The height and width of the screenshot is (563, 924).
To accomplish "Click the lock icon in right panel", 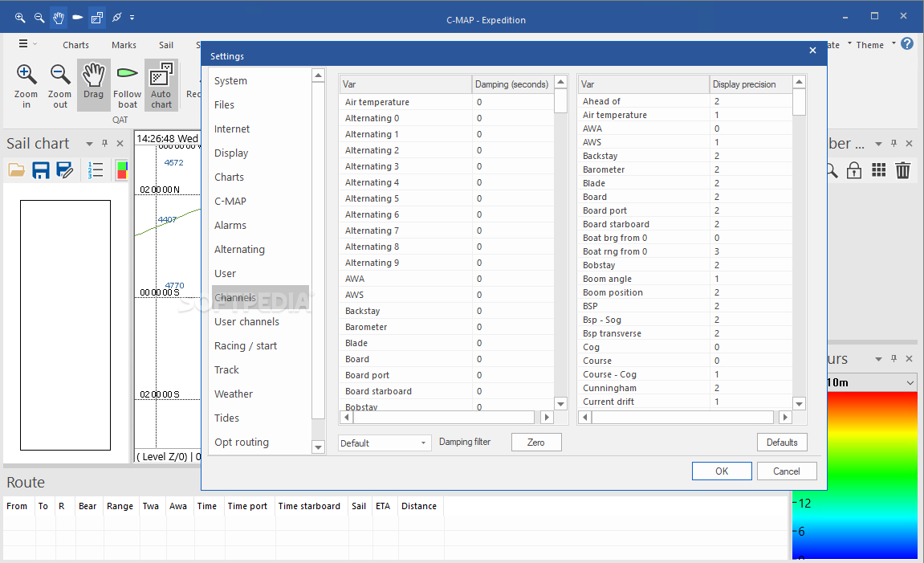I will [x=854, y=170].
